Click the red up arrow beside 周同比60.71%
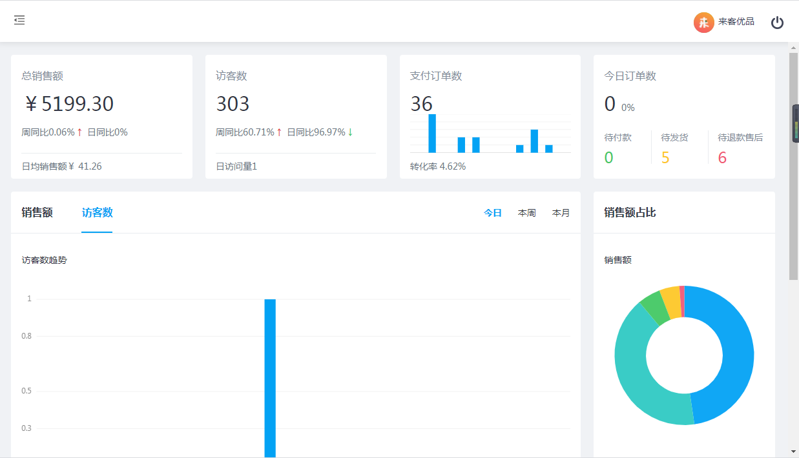 [x=279, y=132]
